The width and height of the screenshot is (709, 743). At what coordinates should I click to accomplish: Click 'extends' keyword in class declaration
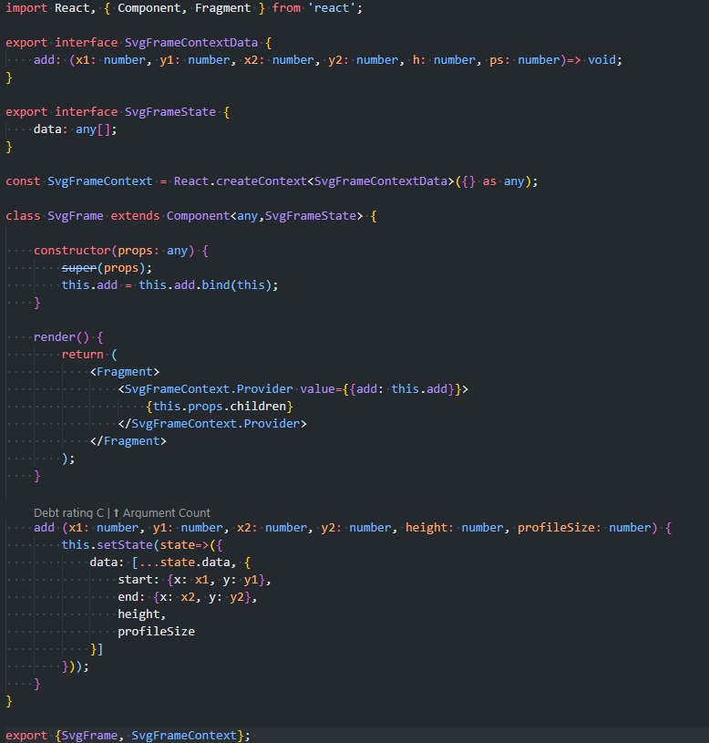pos(135,215)
